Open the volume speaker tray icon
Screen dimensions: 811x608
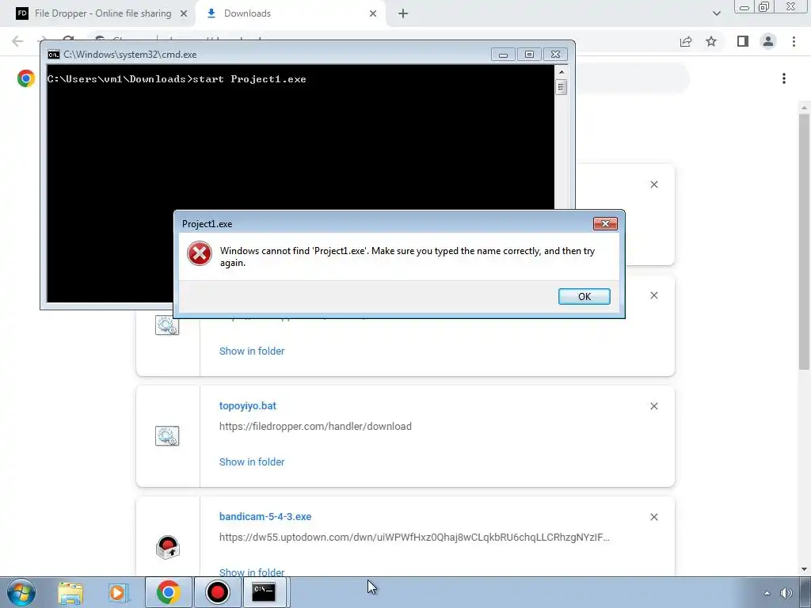click(786, 593)
